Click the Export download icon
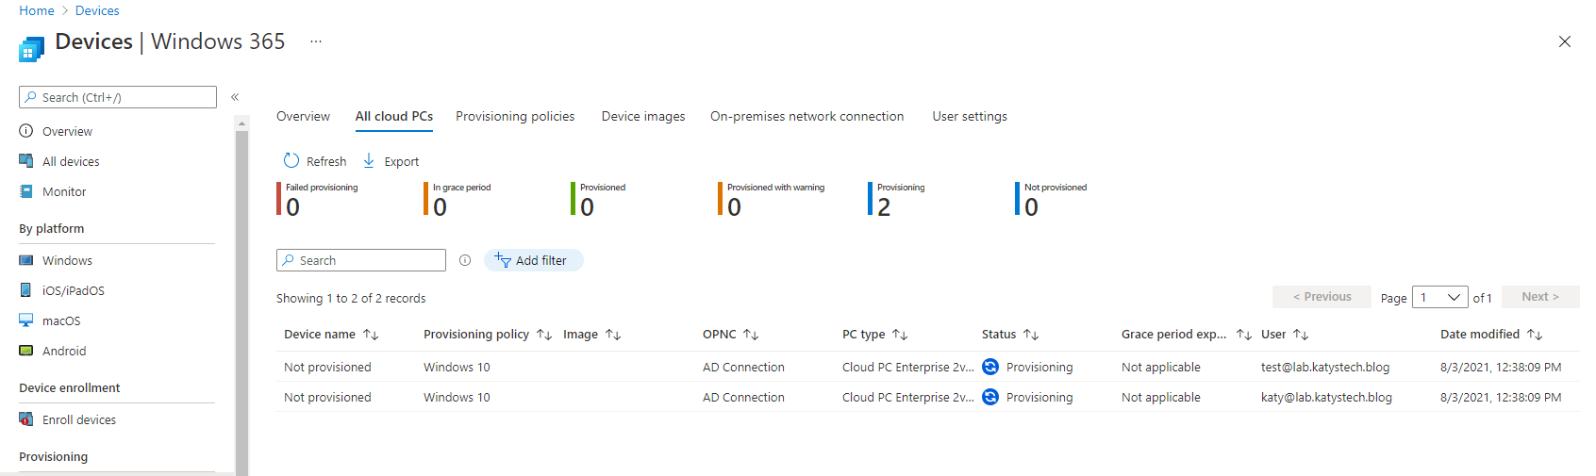The width and height of the screenshot is (1596, 476). click(x=369, y=161)
